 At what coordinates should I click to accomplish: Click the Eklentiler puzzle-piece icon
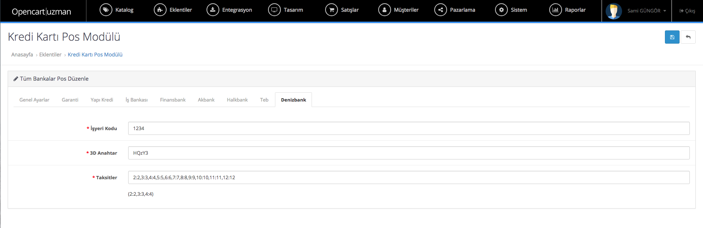click(160, 10)
